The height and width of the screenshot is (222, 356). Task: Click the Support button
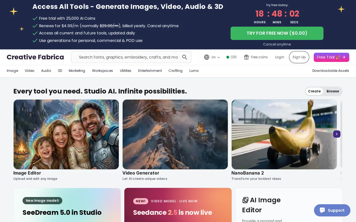click(332, 210)
